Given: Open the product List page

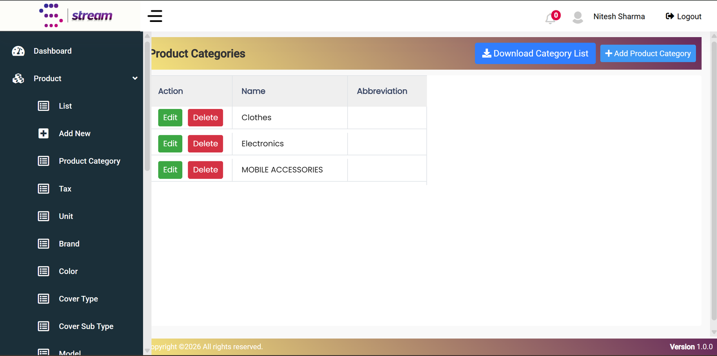Looking at the screenshot, I should 65,106.
